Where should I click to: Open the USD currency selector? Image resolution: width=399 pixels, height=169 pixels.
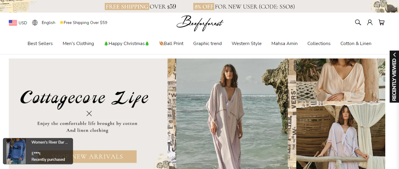click(23, 23)
